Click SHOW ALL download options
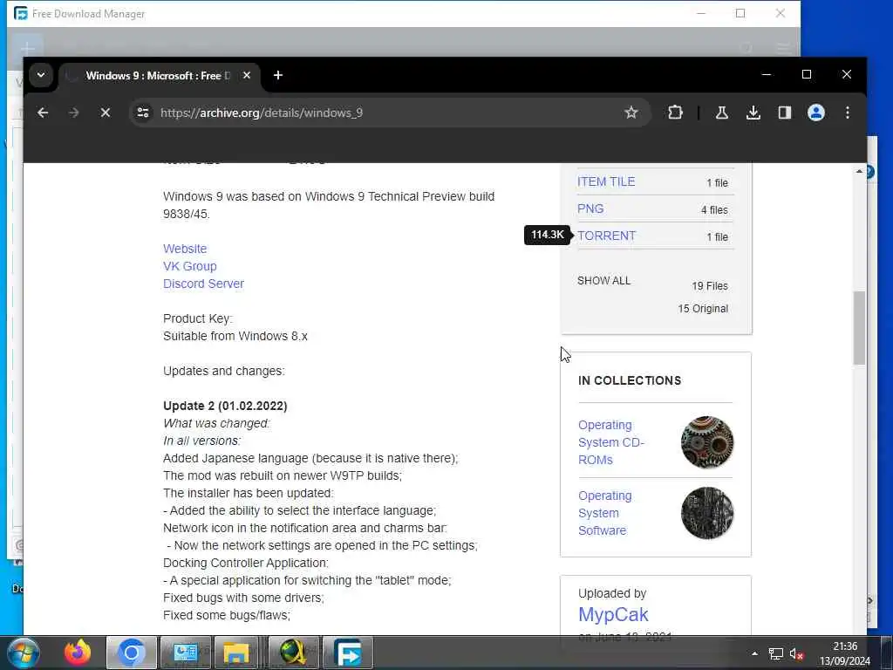This screenshot has width=893, height=670. 603,281
